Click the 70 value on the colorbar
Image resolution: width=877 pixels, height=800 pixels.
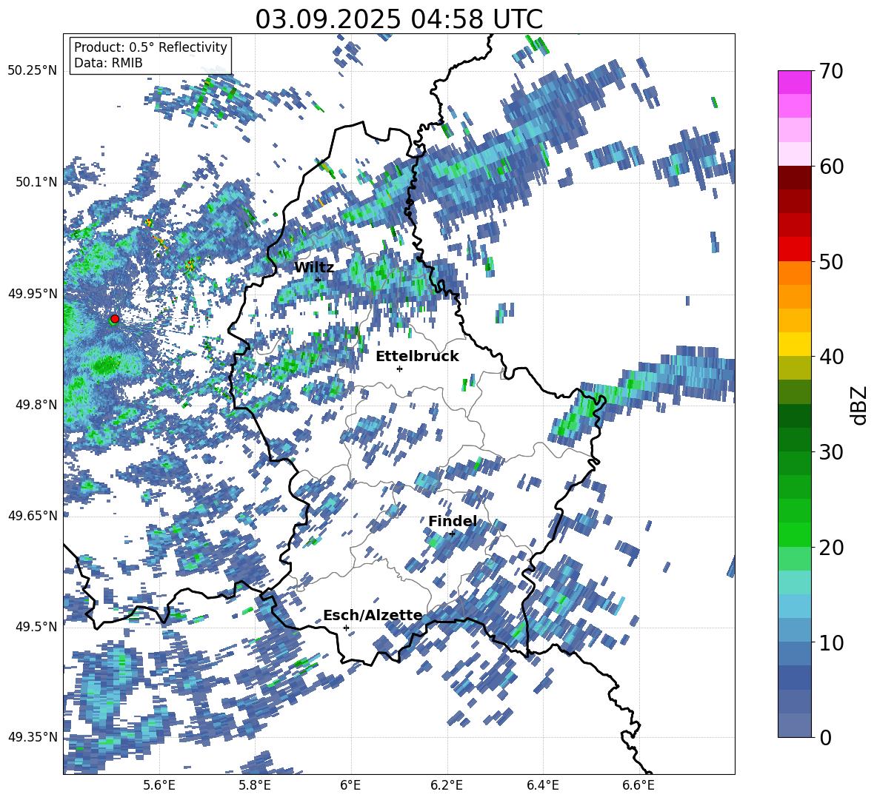pyautogui.click(x=831, y=71)
